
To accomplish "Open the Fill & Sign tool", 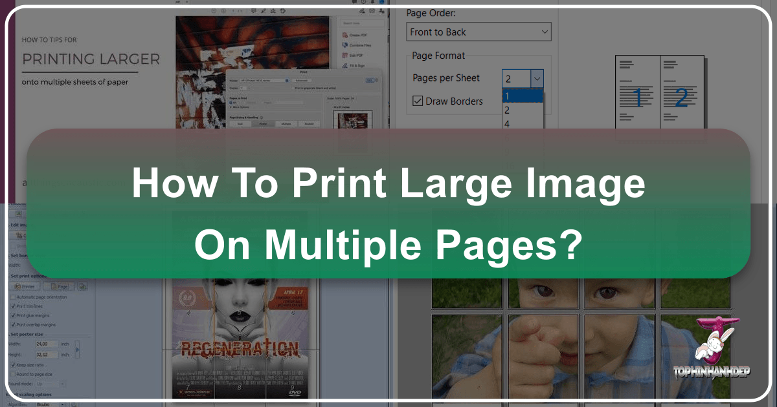I will pos(359,66).
